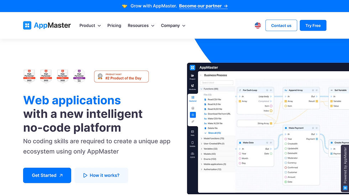Click the back arrow next to Business Process
This screenshot has height=196, width=349.
(201, 75)
